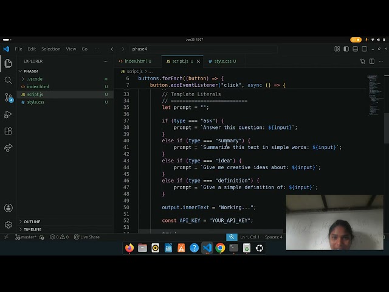
Task: Click line number 52 in gutter
Action: click(126, 220)
